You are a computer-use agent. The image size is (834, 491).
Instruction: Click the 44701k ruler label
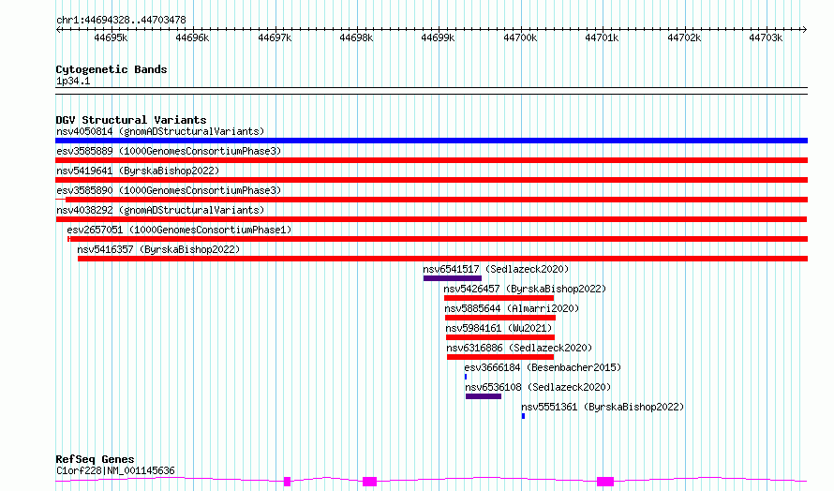602,37
